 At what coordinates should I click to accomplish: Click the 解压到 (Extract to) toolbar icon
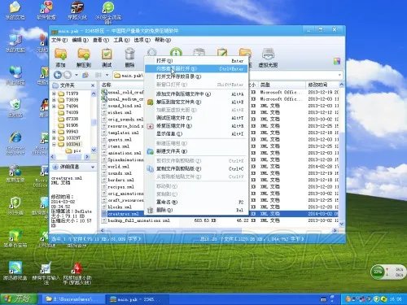point(84,58)
